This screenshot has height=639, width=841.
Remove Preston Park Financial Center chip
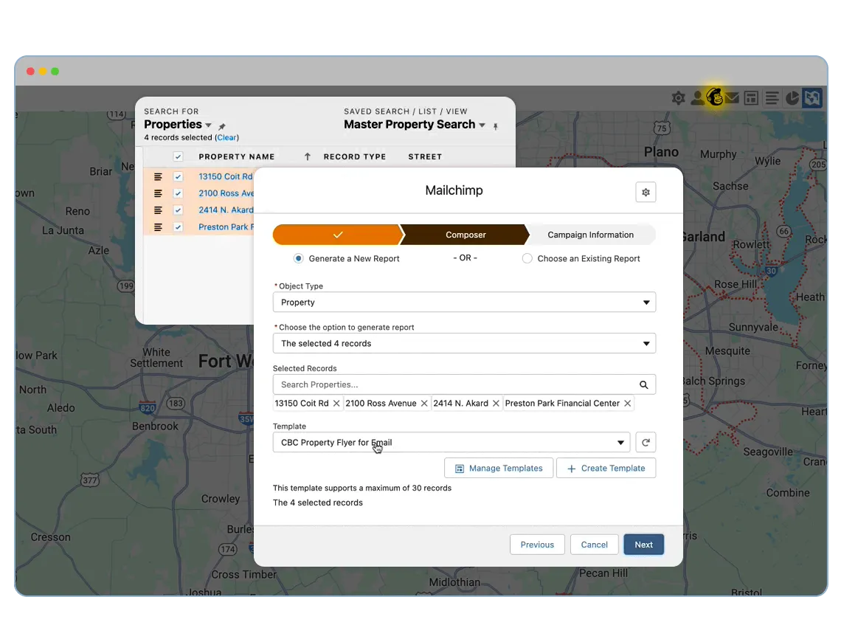coord(628,404)
